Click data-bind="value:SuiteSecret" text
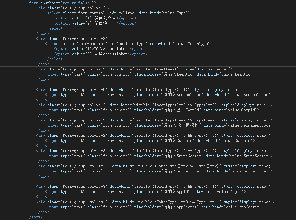Screen dimensions: 296x220 pos(238,156)
